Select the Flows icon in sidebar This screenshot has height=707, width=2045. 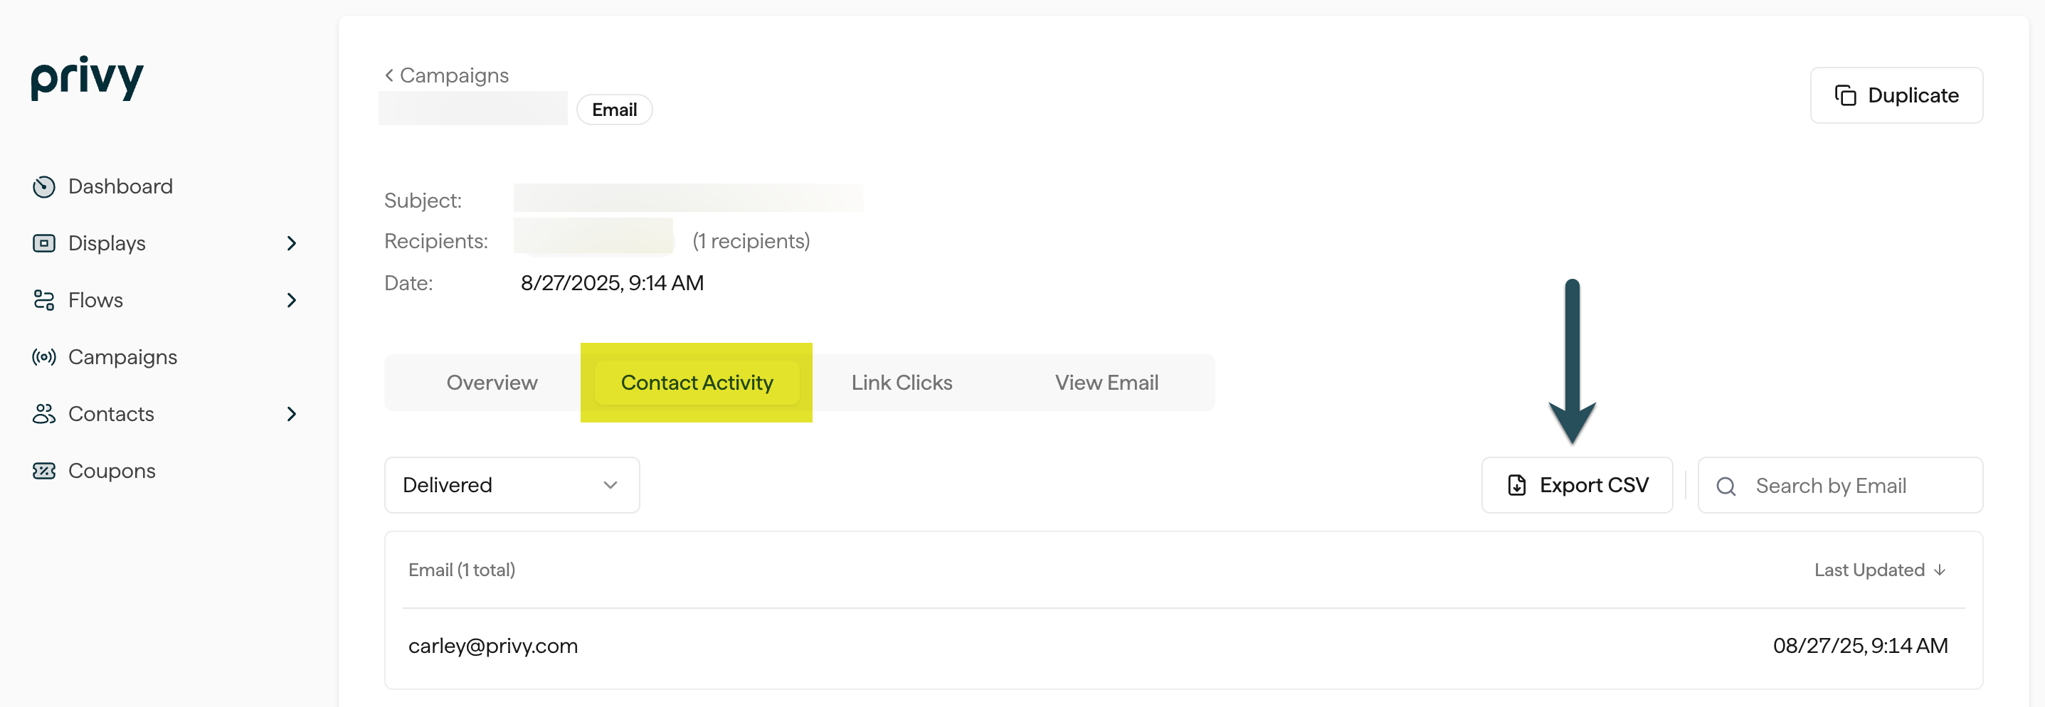[43, 300]
